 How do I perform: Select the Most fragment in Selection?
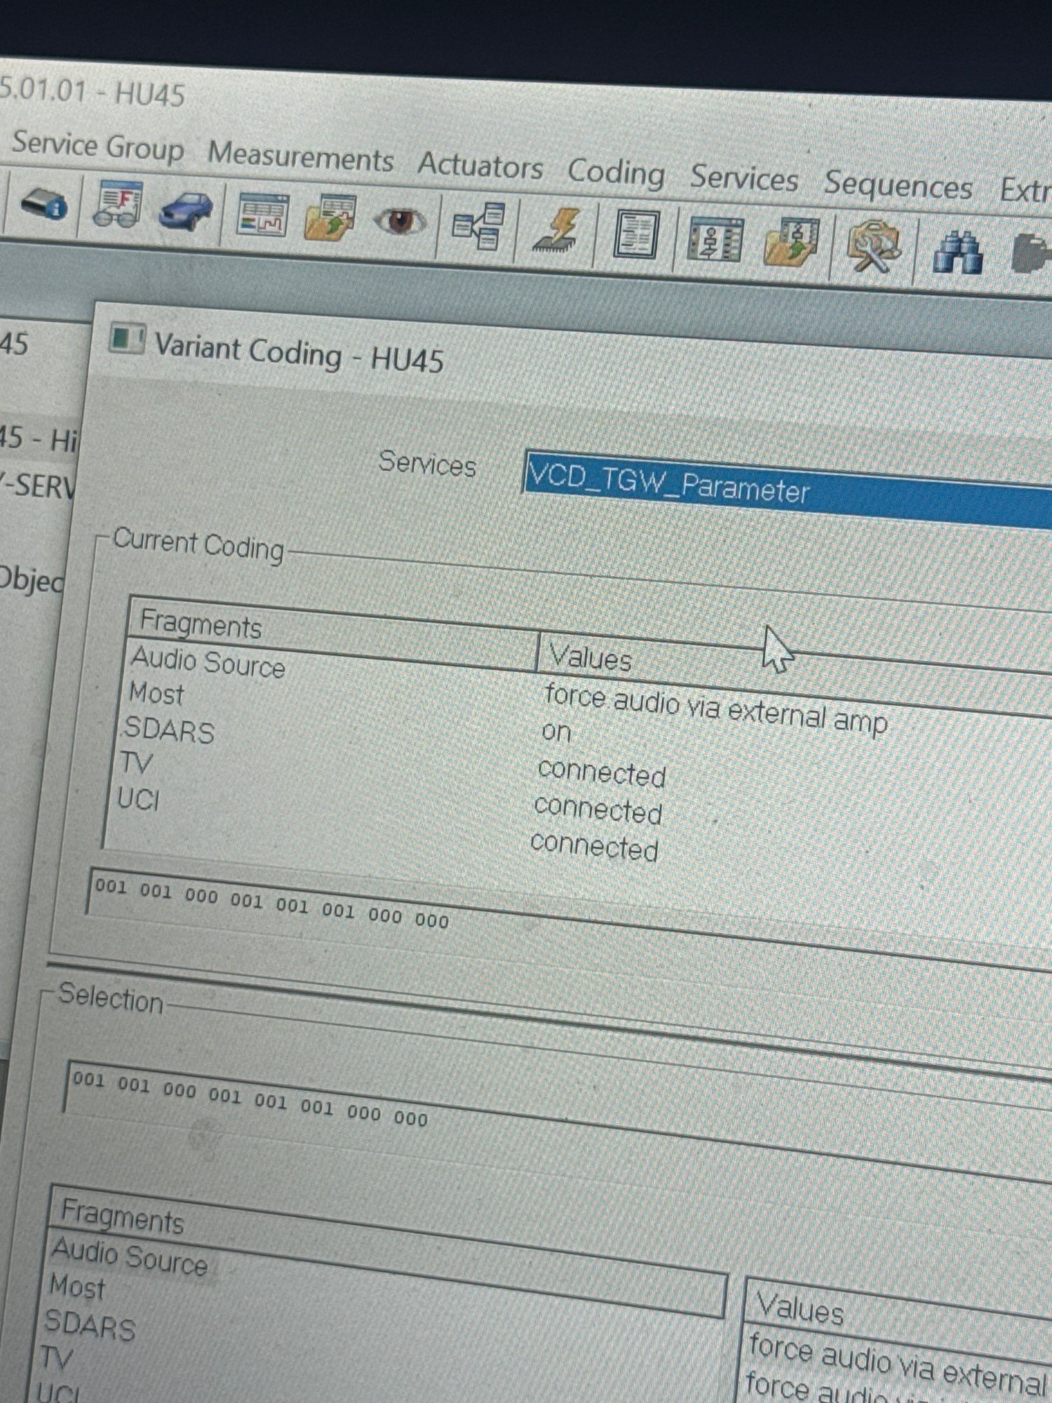(77, 1287)
